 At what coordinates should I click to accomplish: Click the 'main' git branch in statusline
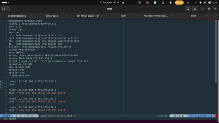[x=33, y=116]
